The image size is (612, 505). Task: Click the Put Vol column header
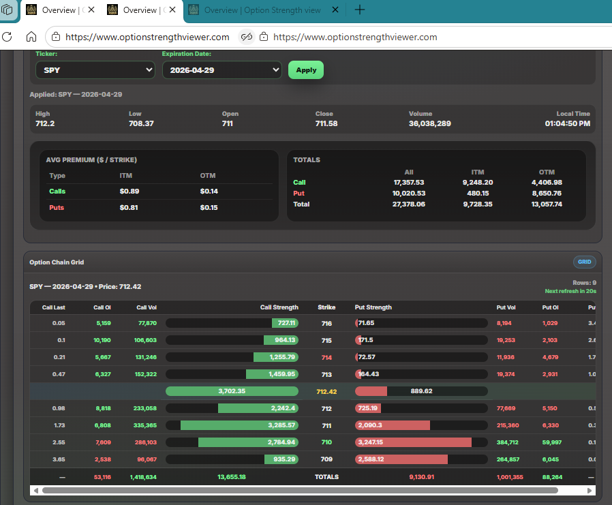506,307
